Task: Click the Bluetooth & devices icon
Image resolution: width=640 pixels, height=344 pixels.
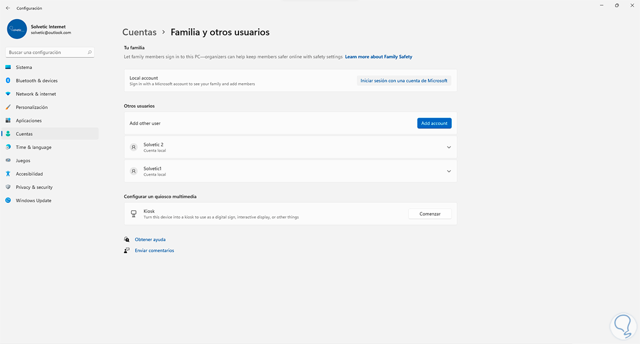Action: point(8,81)
